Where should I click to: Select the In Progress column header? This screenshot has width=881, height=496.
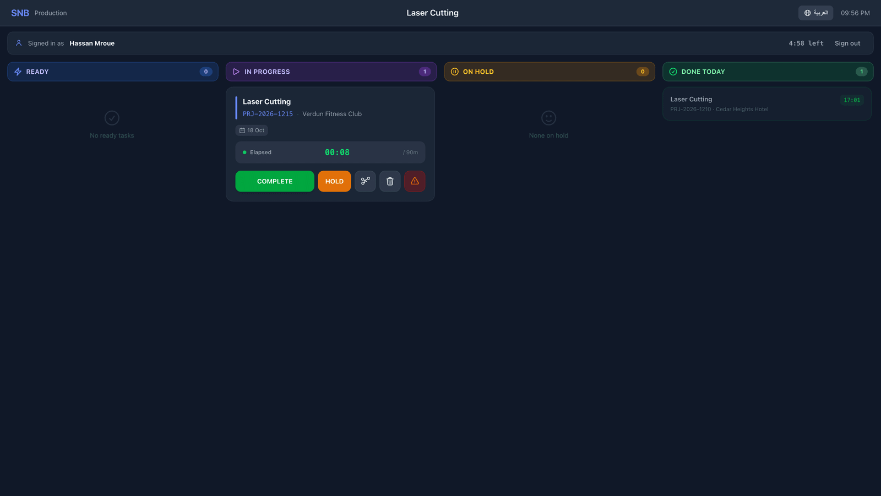(x=331, y=72)
